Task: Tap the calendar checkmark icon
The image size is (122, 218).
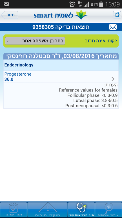Action: coord(13,208)
